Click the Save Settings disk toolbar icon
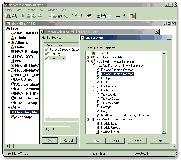Screen dimensions: 181x162 coord(98,16)
